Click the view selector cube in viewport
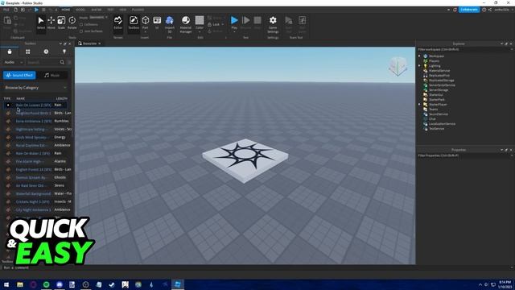The height and width of the screenshot is (290, 515). tap(398, 66)
